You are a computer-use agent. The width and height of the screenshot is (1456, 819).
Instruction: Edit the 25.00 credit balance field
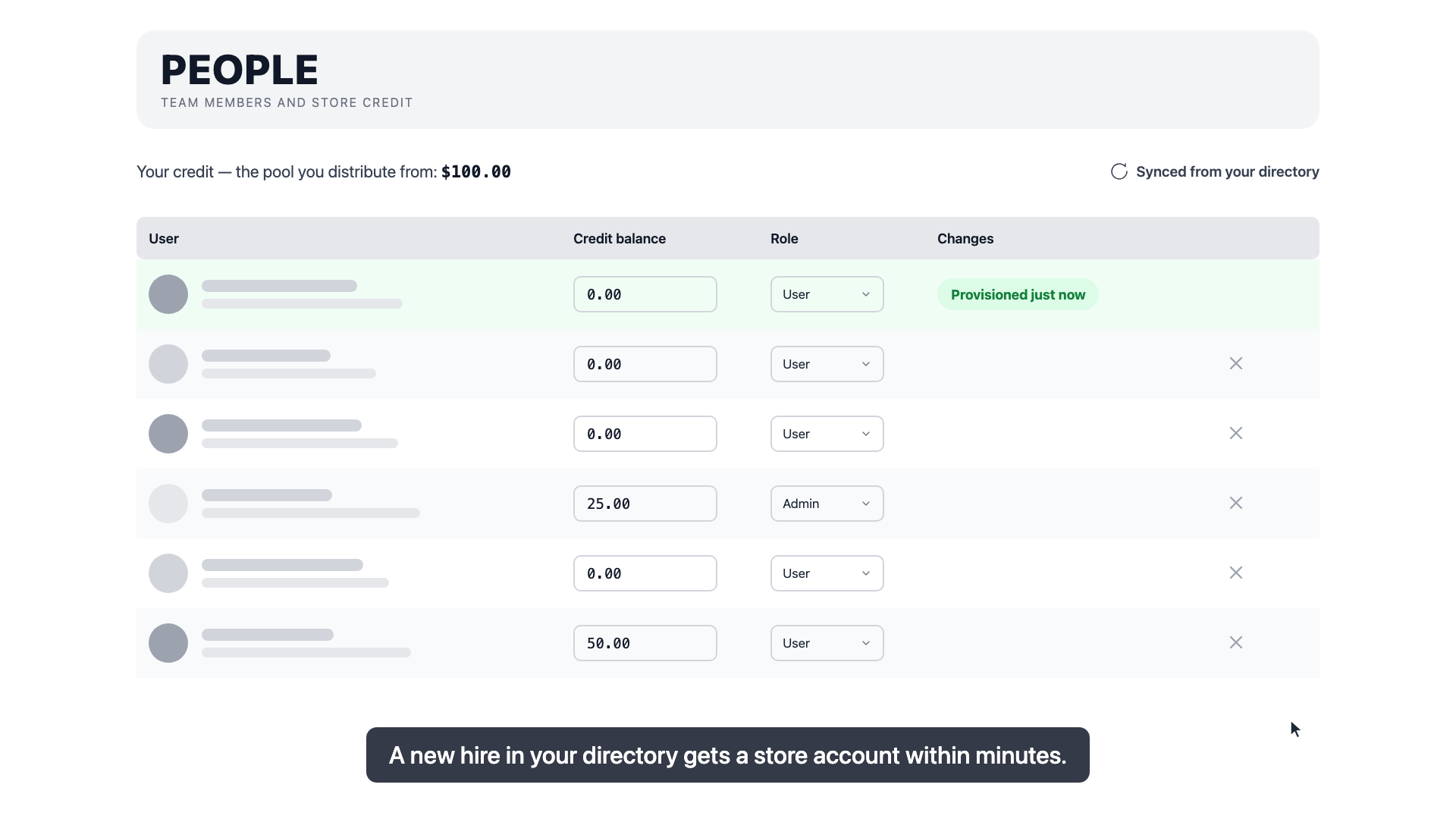pyautogui.click(x=645, y=504)
